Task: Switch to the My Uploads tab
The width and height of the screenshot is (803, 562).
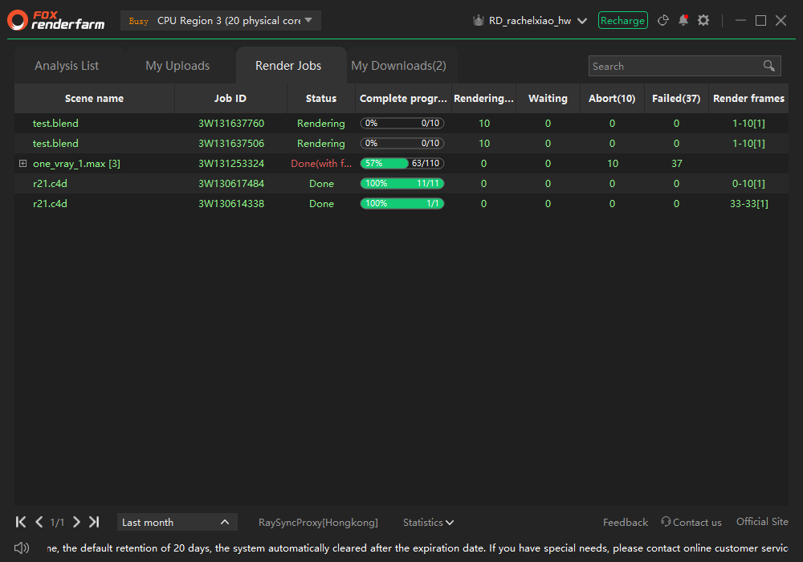Action: point(177,66)
